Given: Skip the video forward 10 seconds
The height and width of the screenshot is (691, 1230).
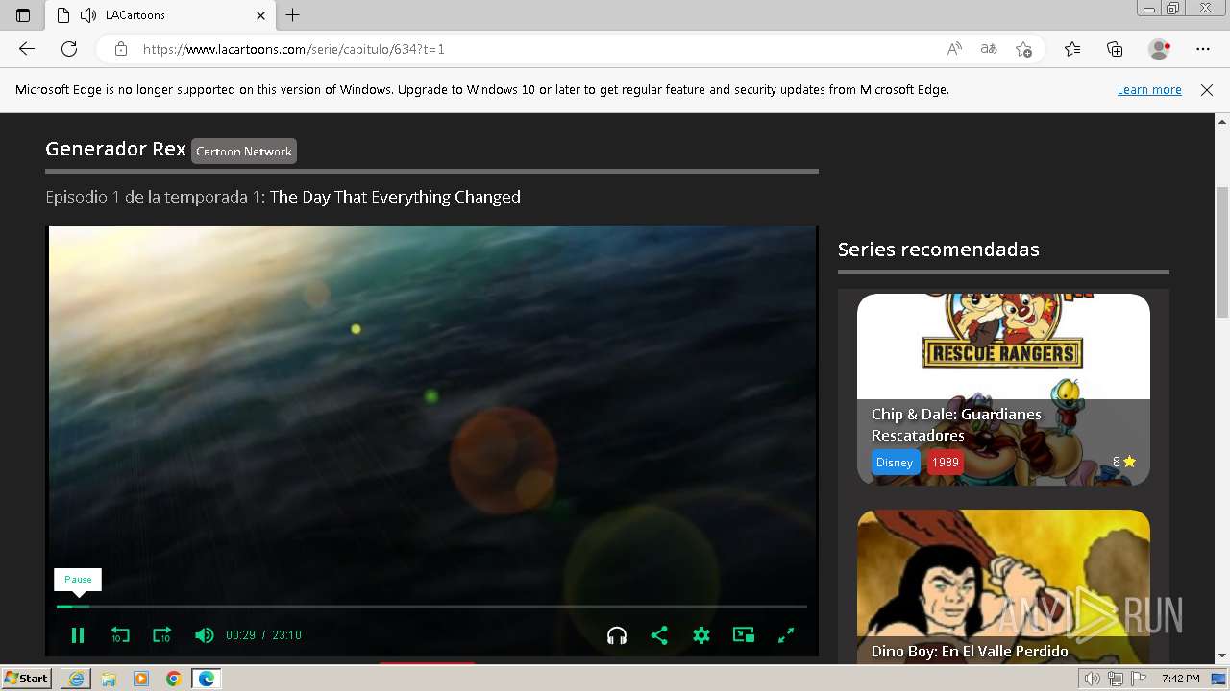Looking at the screenshot, I should click(161, 635).
